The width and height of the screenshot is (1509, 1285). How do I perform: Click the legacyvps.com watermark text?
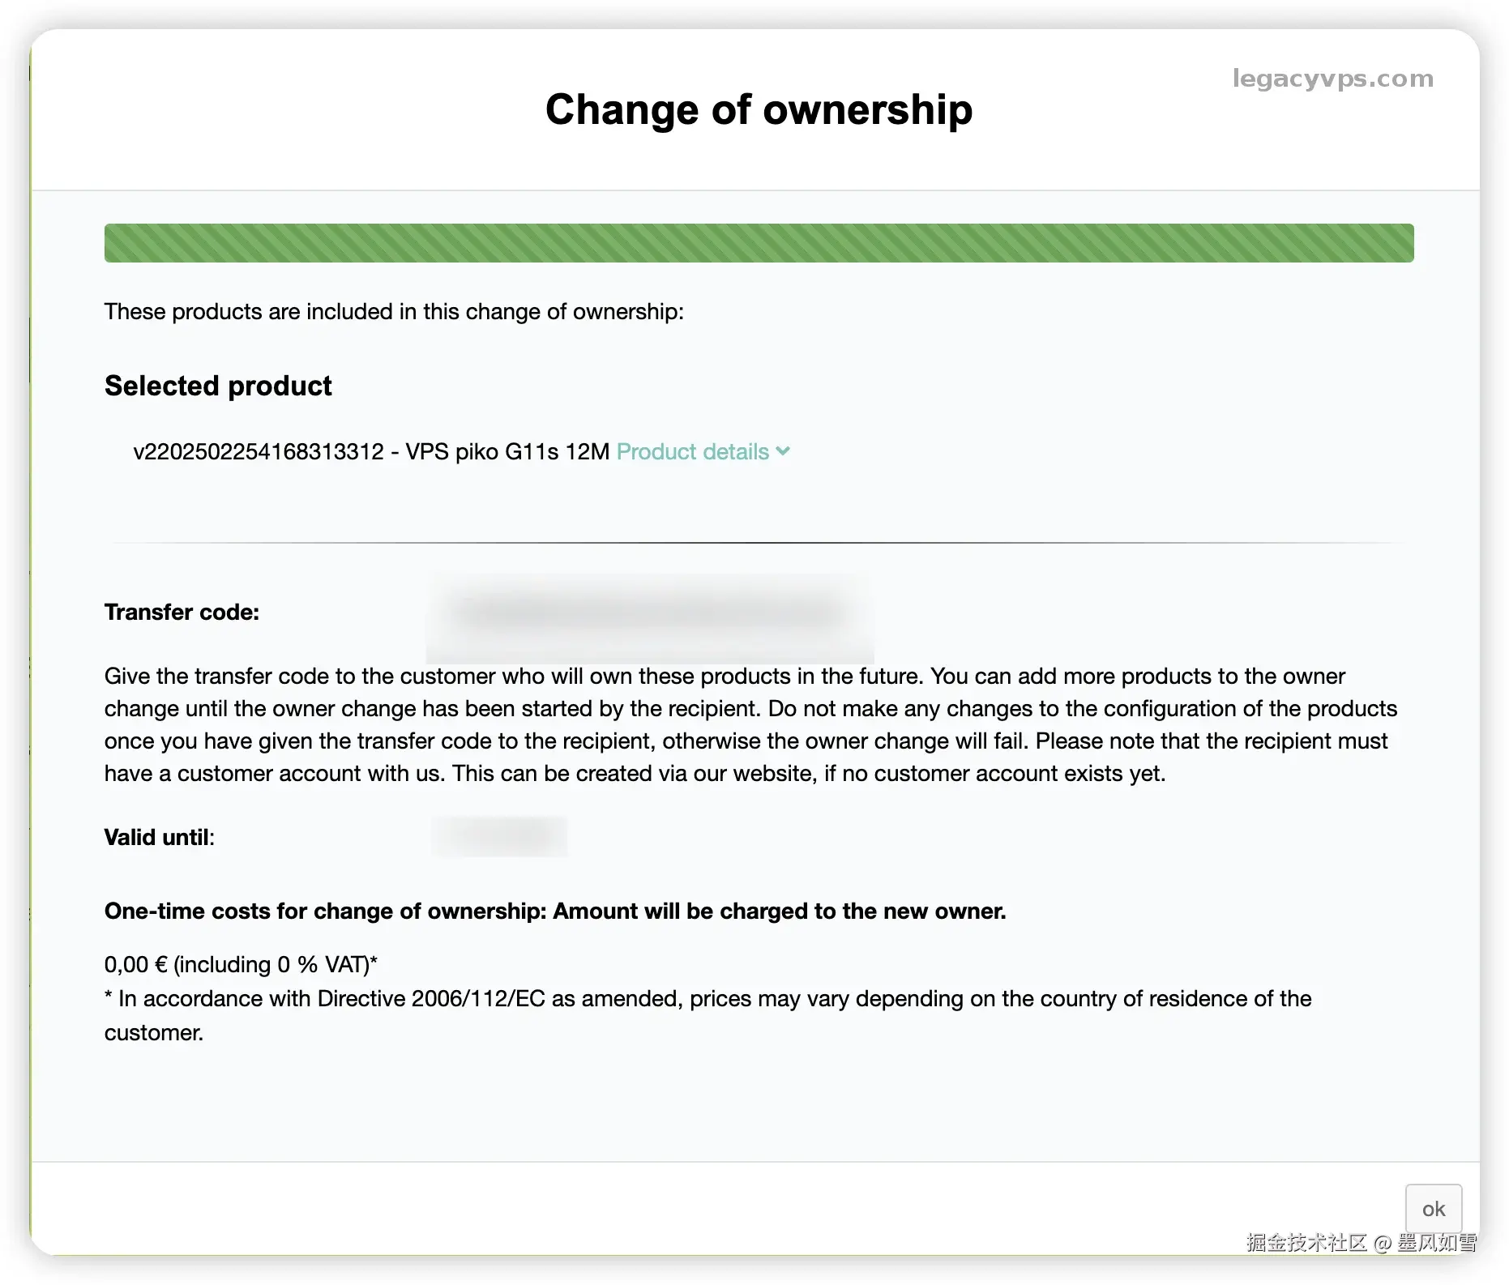click(1332, 79)
